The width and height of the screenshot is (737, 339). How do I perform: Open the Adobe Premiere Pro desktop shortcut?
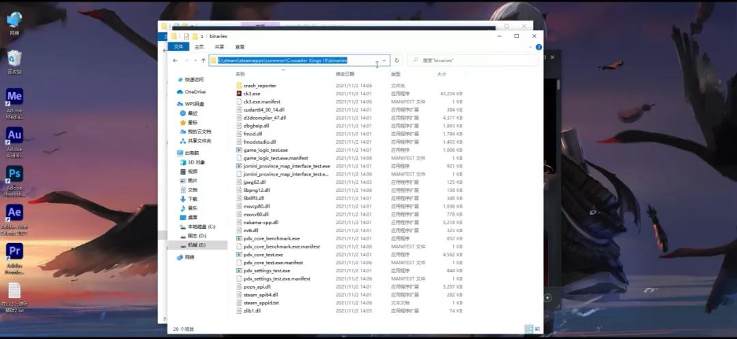(x=14, y=258)
